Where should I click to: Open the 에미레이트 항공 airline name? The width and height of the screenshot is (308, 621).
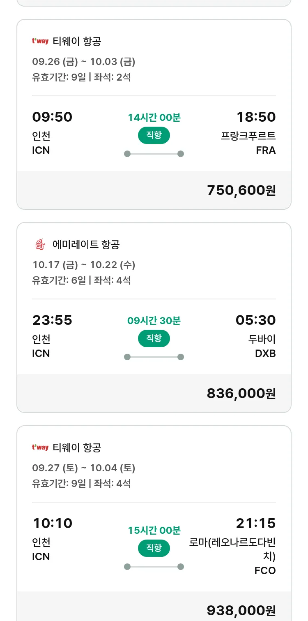(x=86, y=245)
